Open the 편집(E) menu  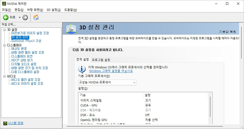point(19,10)
